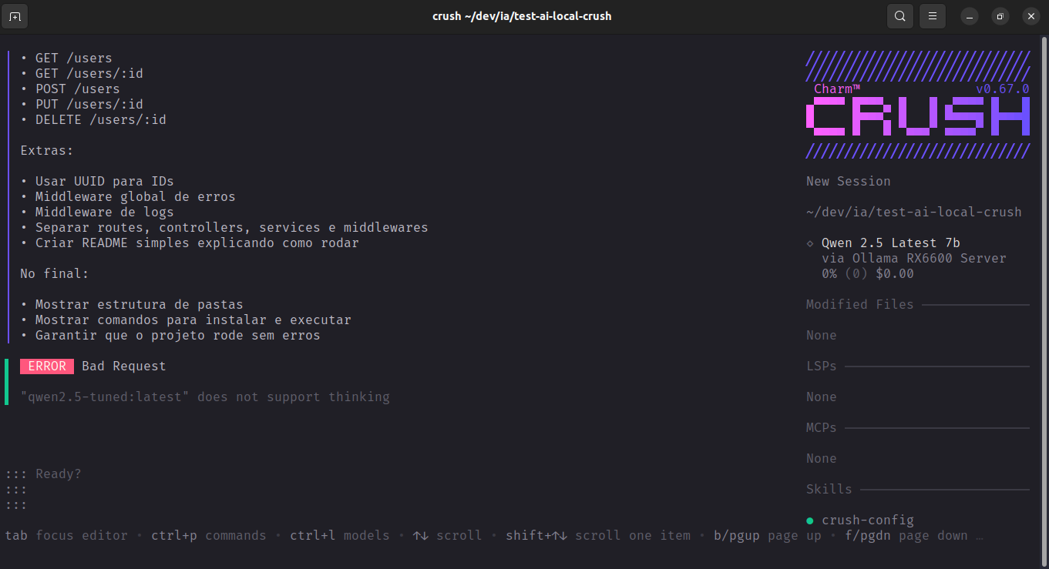Select the Bad Request error text
This screenshot has height=569, width=1049.
(x=124, y=367)
